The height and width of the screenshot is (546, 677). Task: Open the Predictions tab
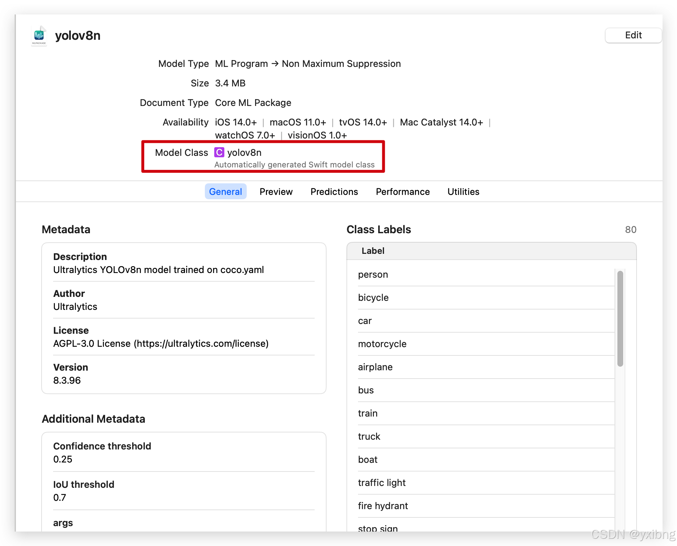pos(334,191)
